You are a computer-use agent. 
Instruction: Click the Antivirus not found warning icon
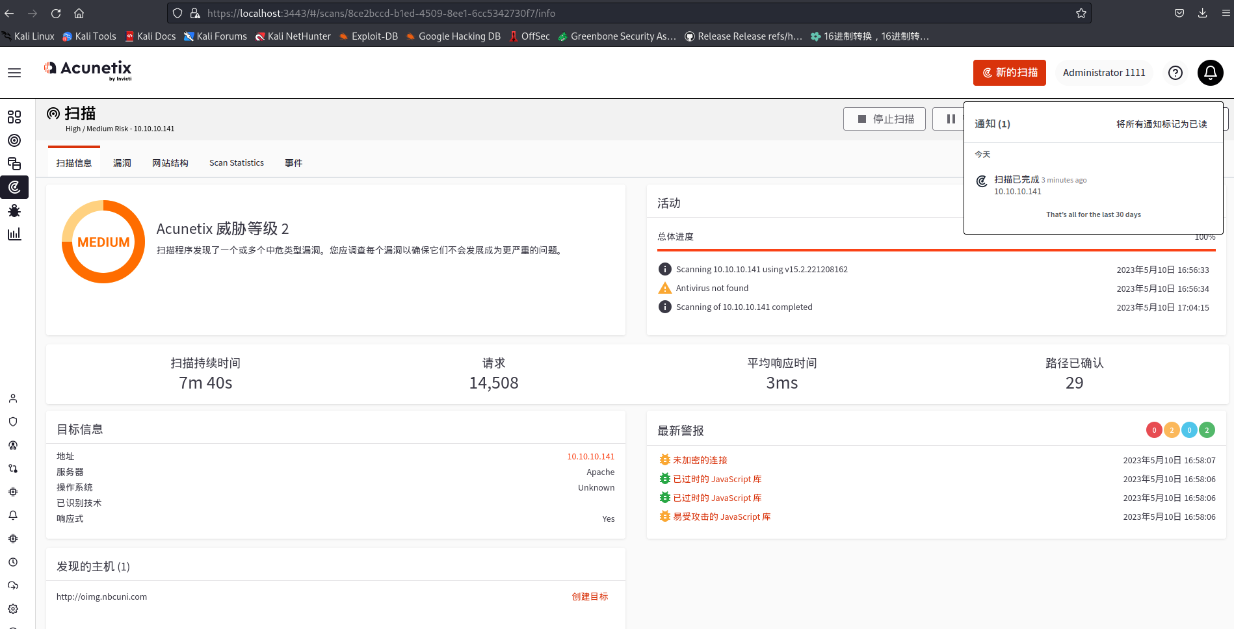click(x=664, y=288)
